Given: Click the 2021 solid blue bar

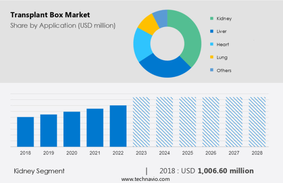Looking at the screenshot, I should [95, 128].
